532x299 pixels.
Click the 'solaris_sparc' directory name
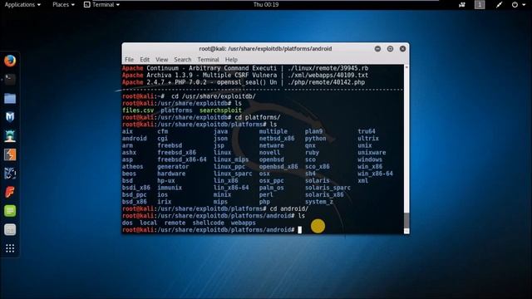tap(328, 188)
